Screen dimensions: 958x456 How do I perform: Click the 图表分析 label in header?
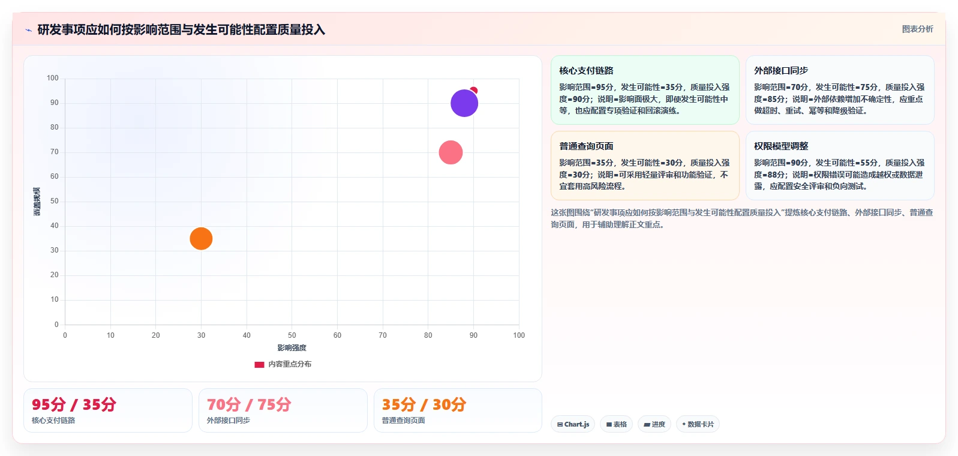917,29
